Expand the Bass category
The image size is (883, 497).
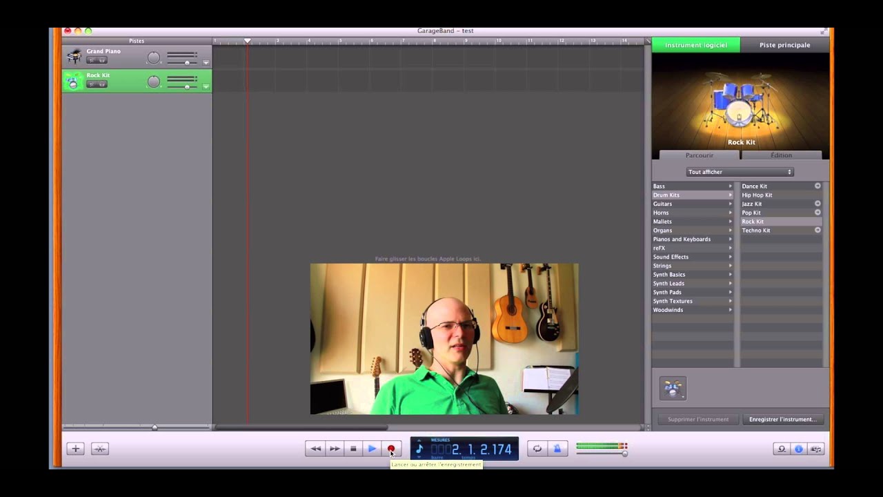tap(693, 186)
